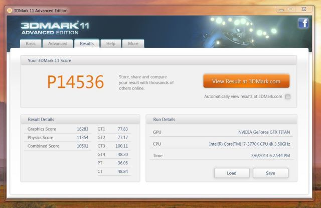Click the P14536 overall score
Image resolution: width=321 pixels, height=208 pixels.
pyautogui.click(x=76, y=82)
